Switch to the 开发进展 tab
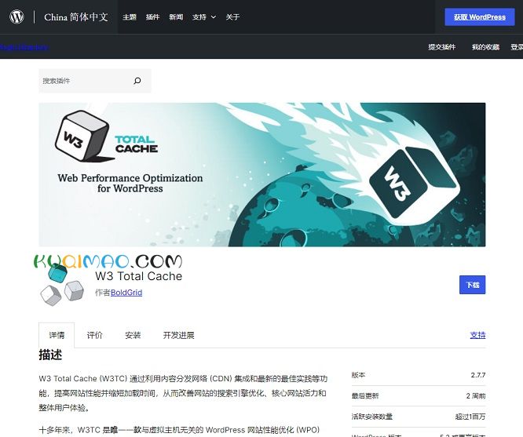Viewport: 523px width, 437px height. (x=178, y=335)
